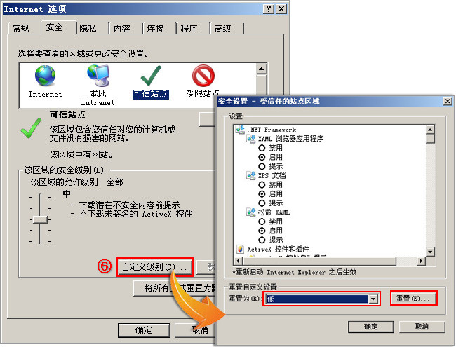Open the 重置为 level dropdown
Image resolution: width=456 pixels, height=347 pixels.
click(373, 299)
